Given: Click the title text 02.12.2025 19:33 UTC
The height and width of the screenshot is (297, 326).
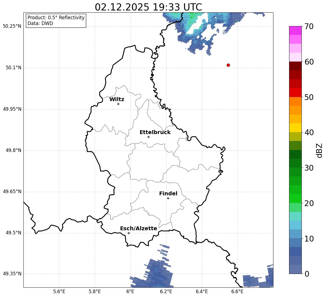Looking at the screenshot, I should coord(148,7).
